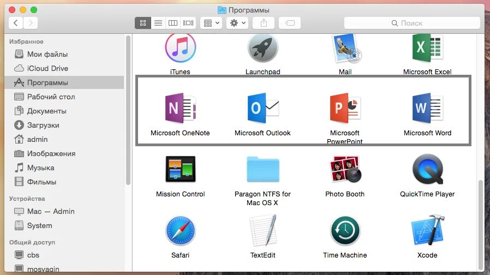
Task: Open the iTunes application icon
Action: click(x=180, y=48)
